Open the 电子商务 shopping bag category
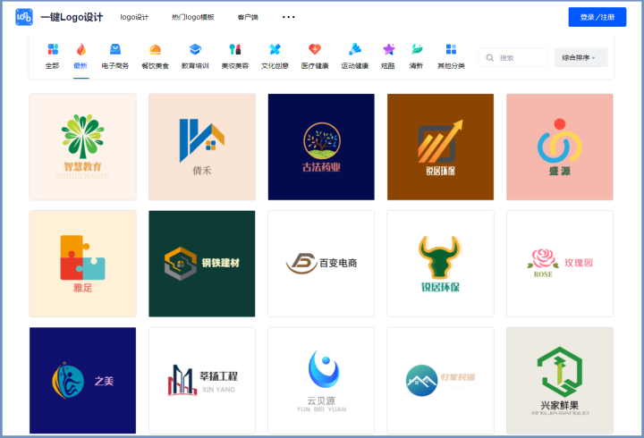 coord(114,50)
